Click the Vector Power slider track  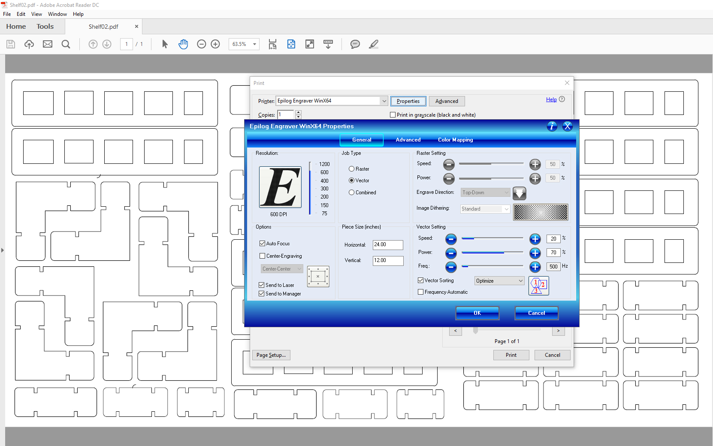(x=492, y=253)
